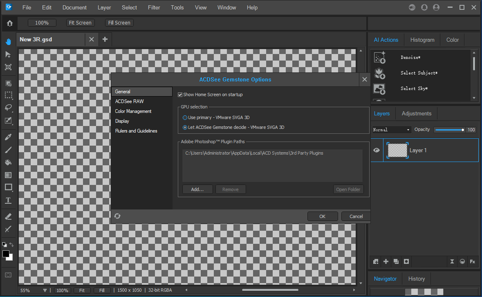Viewport: 482px width, 297px height.
Task: Pick the Text tool
Action: coord(8,200)
